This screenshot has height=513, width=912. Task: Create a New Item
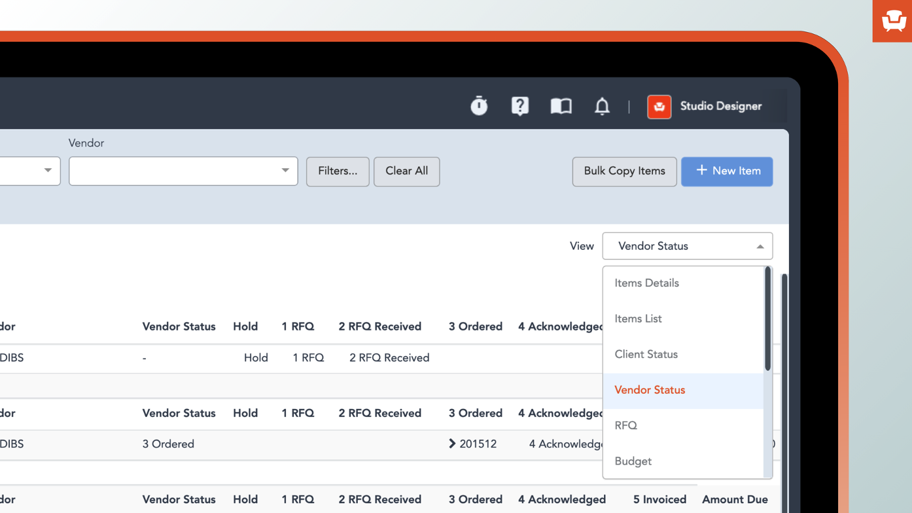click(727, 171)
